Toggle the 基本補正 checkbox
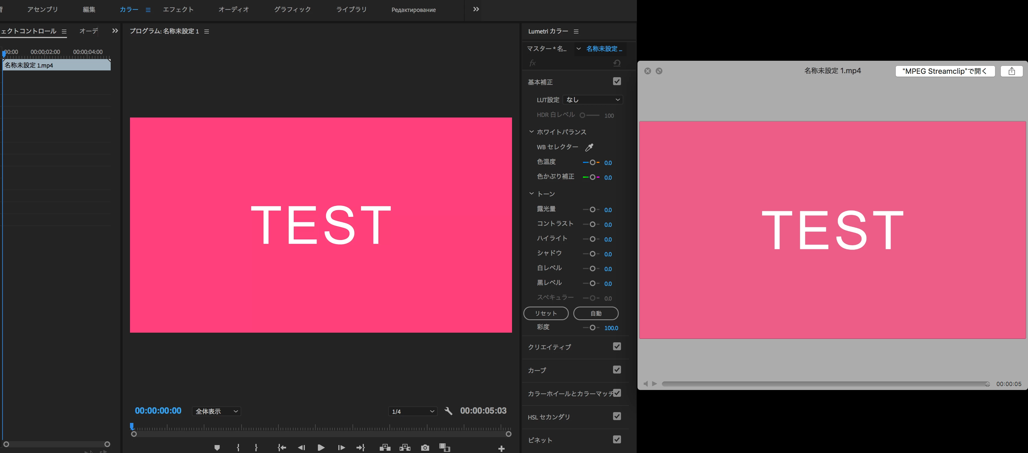1028x453 pixels. (x=617, y=81)
